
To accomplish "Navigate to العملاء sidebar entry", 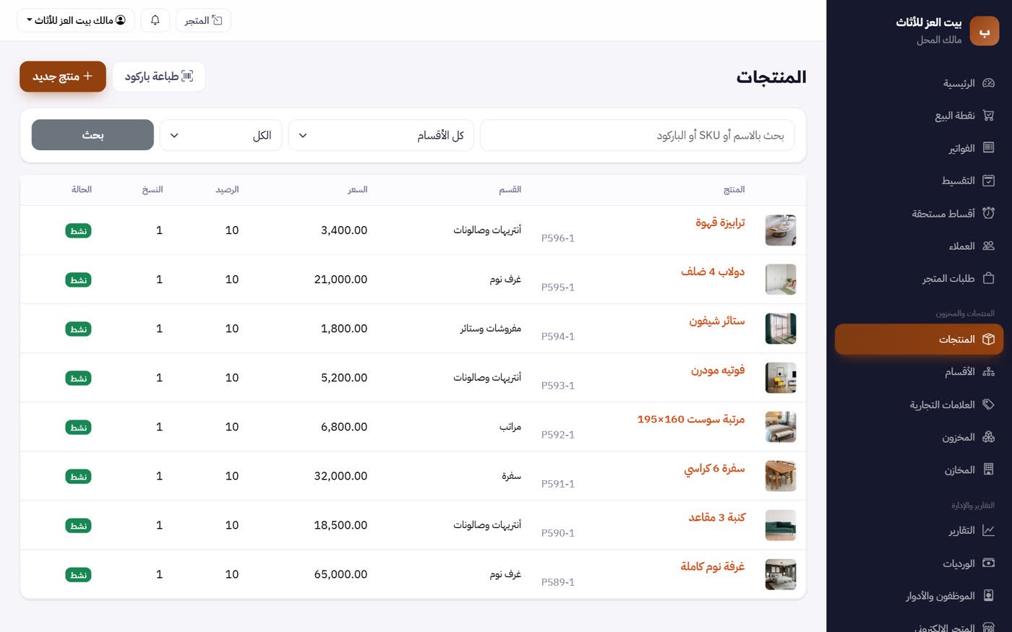I will coord(919,246).
